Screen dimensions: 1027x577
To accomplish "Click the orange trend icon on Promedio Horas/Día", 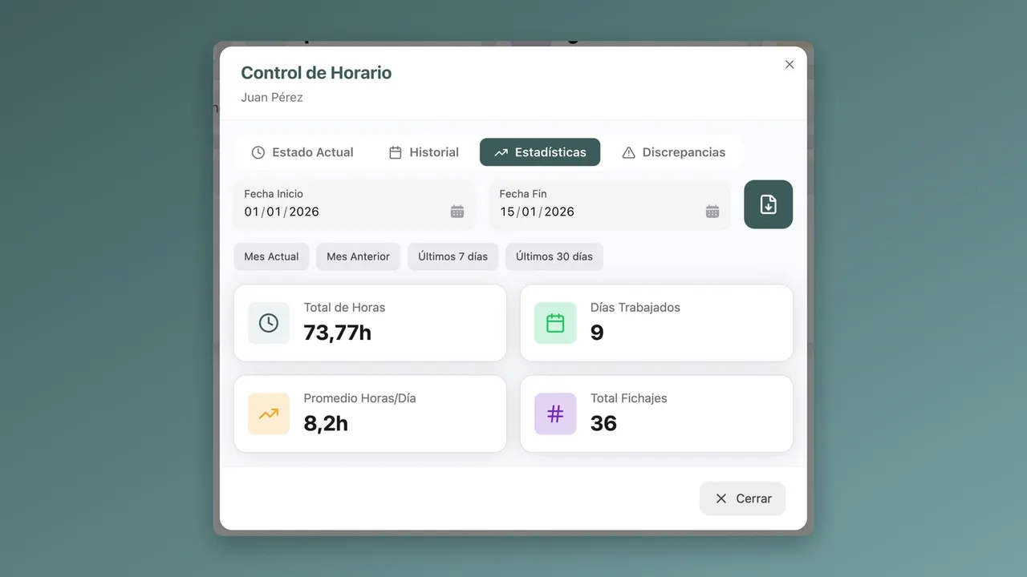I will (269, 414).
